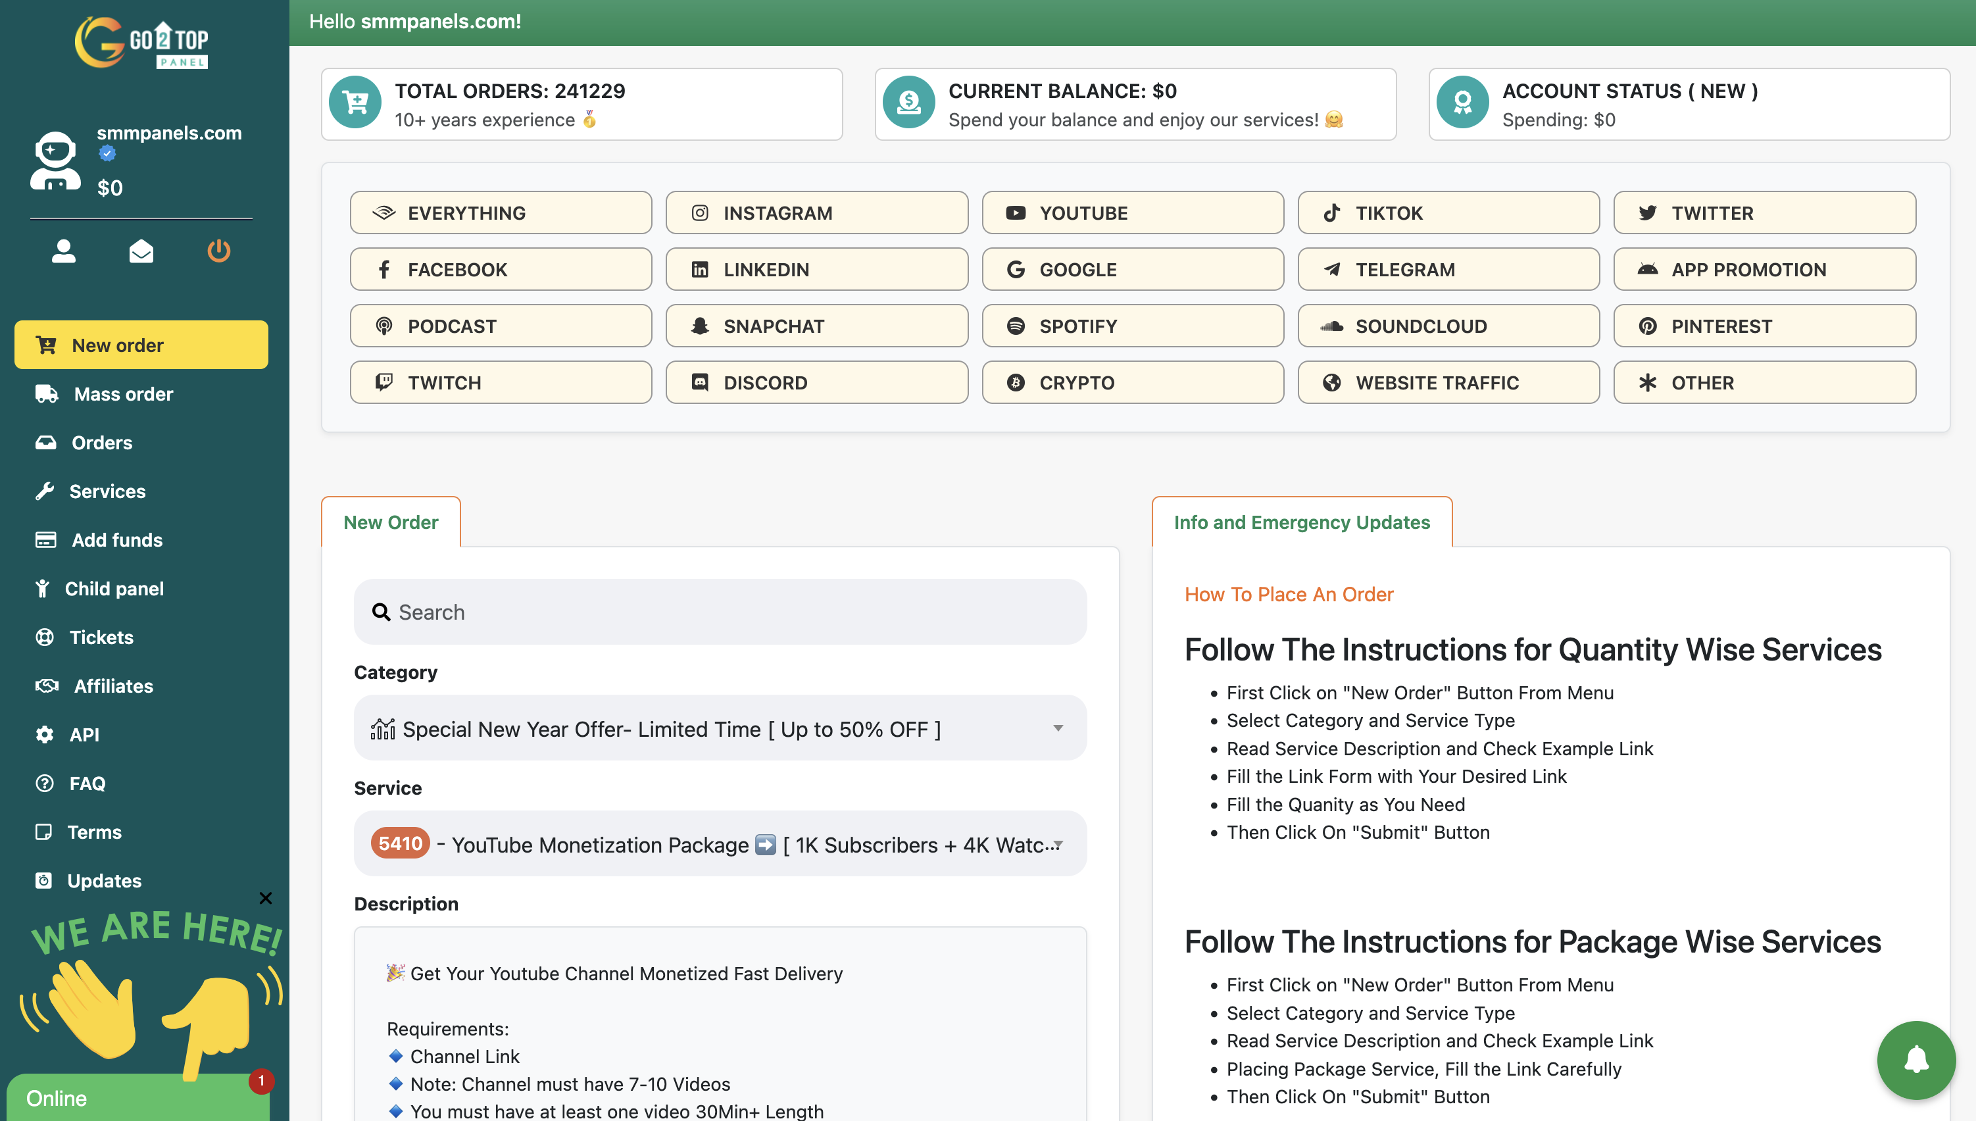Click the Current Balance dollar icon

tap(908, 103)
